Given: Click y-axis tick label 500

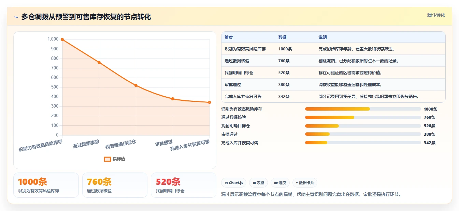Looking at the screenshot, I should [x=55, y=87].
